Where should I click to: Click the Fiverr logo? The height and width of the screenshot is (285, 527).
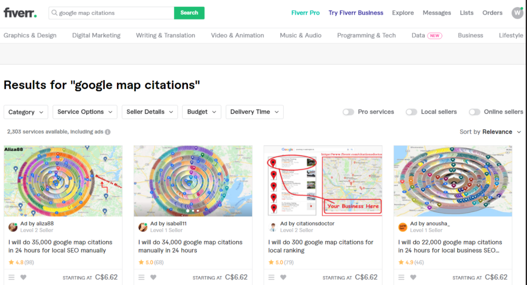pos(20,13)
